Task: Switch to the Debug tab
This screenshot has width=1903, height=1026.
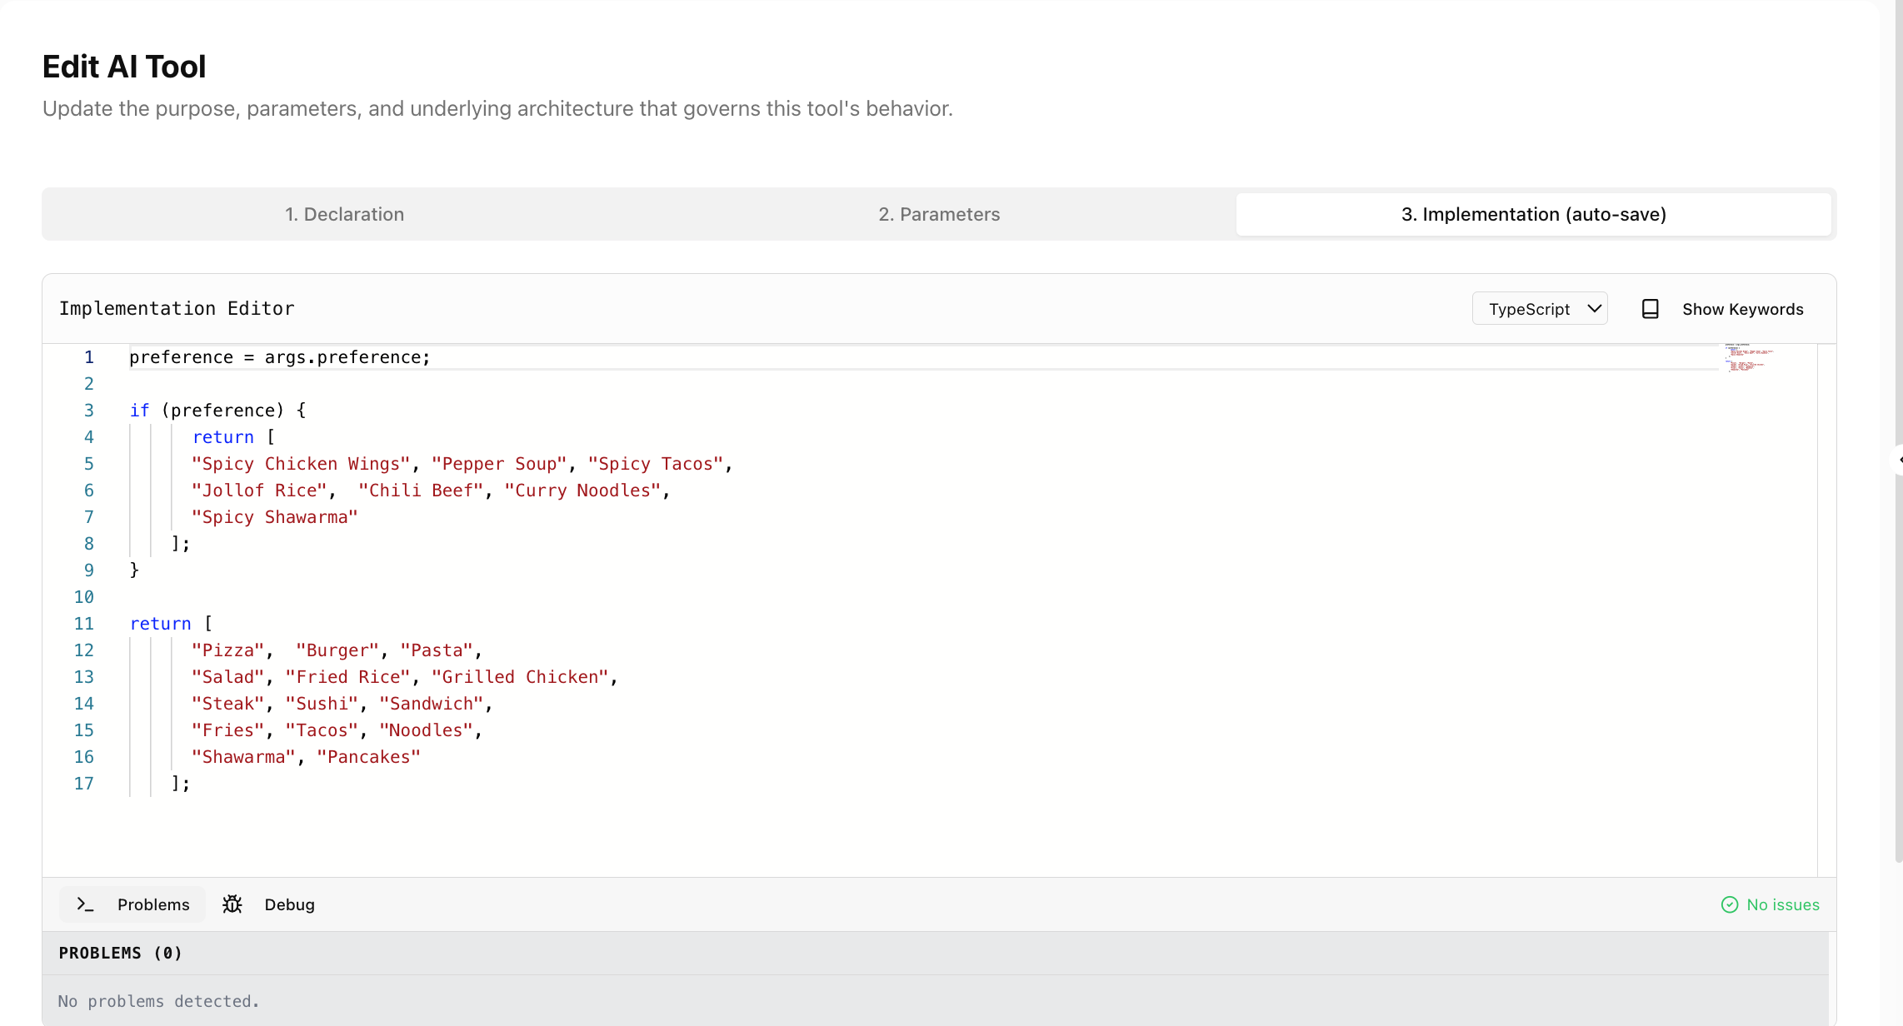Action: (x=268, y=904)
